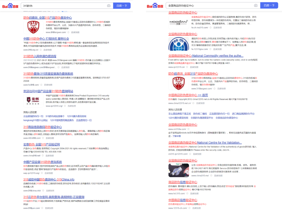Viewport: 282px width, 212px height.
Task: Open the 金杯 JINBEI logo thumbnail
Action: tap(33, 101)
